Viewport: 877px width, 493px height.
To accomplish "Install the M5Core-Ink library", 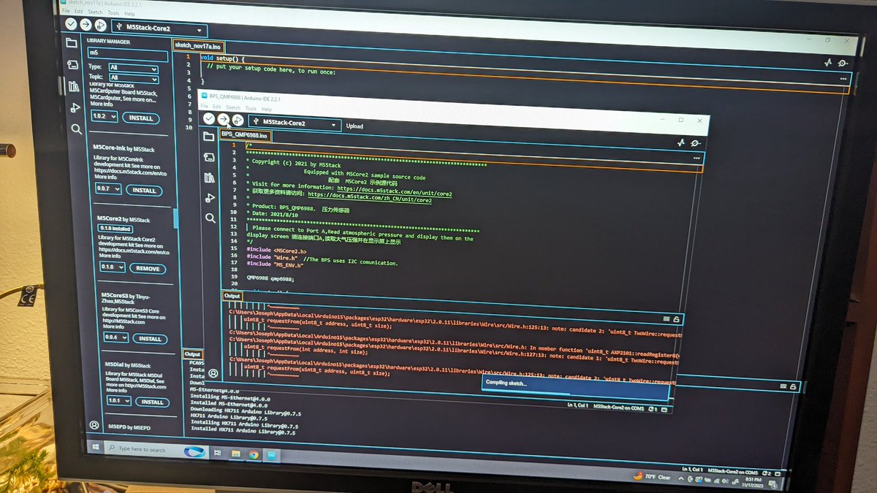I will coord(145,191).
